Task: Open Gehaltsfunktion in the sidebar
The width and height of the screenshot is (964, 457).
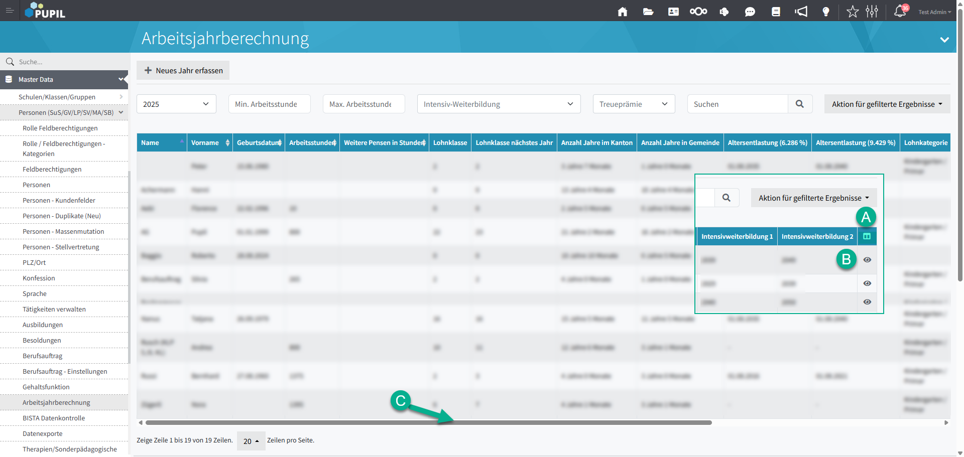Action: tap(46, 387)
